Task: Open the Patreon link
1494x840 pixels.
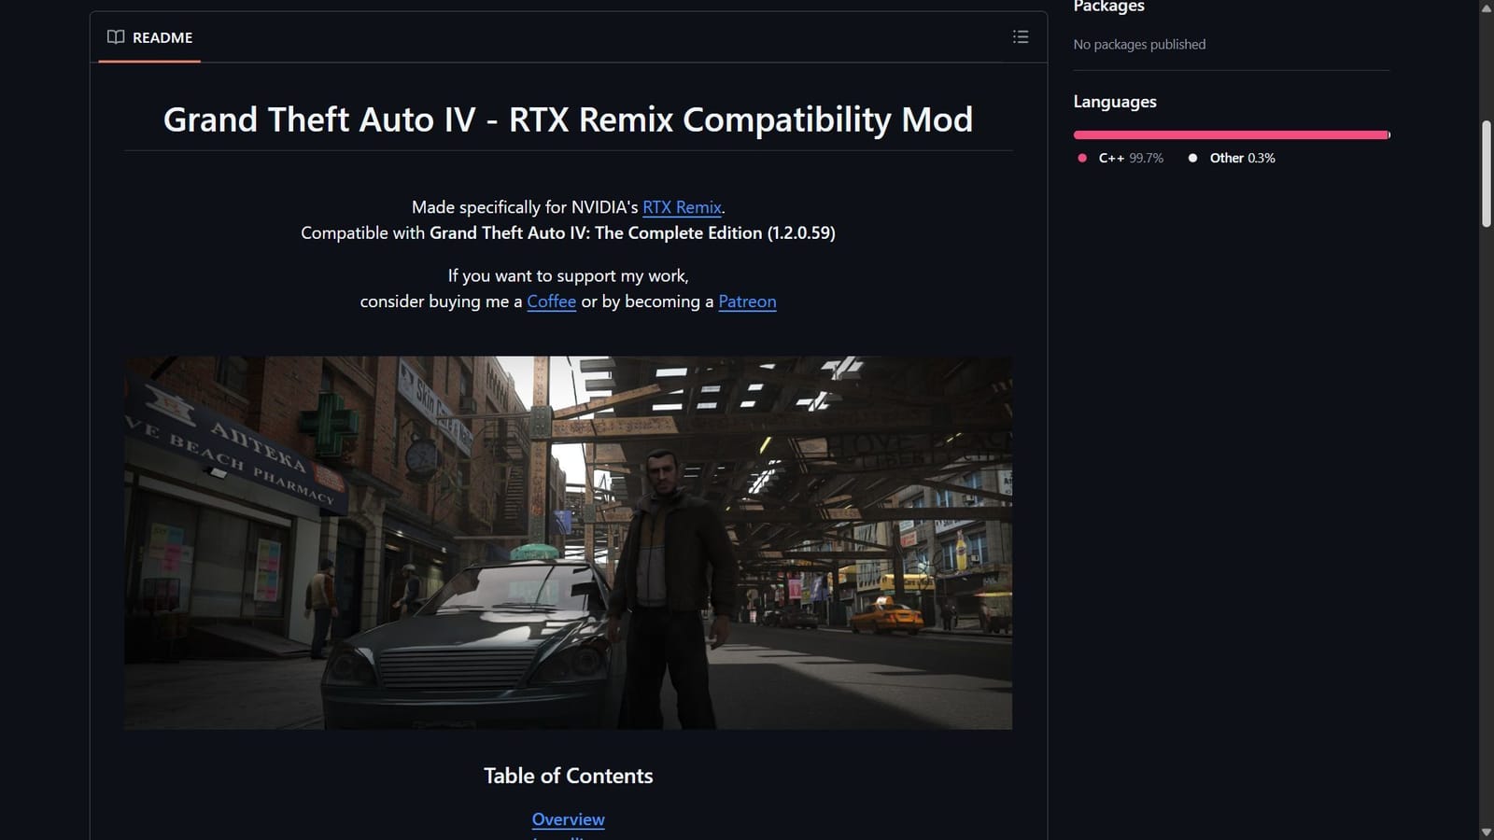Action: (746, 301)
